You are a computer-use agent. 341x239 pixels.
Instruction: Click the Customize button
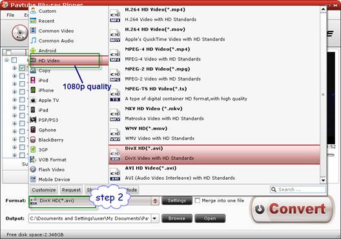tap(44, 190)
